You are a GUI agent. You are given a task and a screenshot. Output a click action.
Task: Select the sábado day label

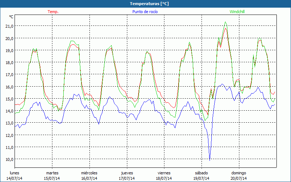(201, 173)
